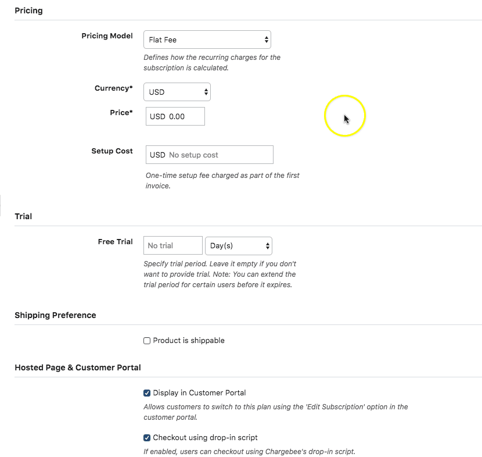Click Hosted Page & Customer Portal heading
This screenshot has width=482, height=457.
(78, 367)
